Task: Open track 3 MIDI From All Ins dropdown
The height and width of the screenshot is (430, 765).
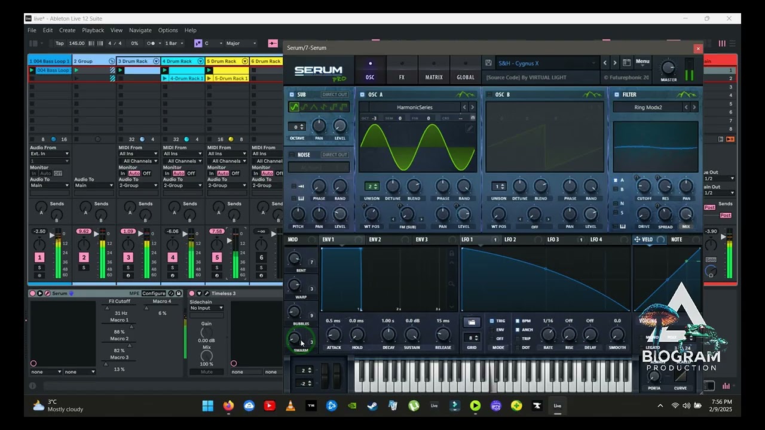Action: coord(138,153)
